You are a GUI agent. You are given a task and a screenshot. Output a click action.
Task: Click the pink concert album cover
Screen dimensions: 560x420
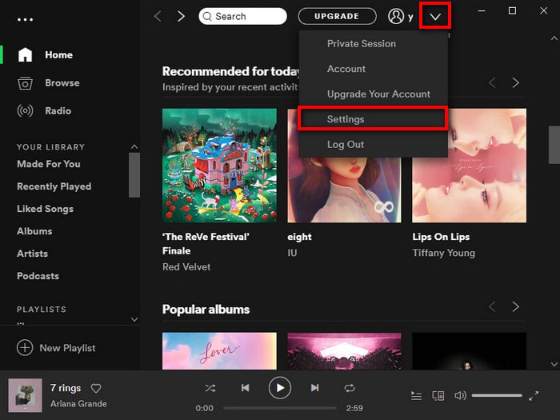click(x=344, y=351)
